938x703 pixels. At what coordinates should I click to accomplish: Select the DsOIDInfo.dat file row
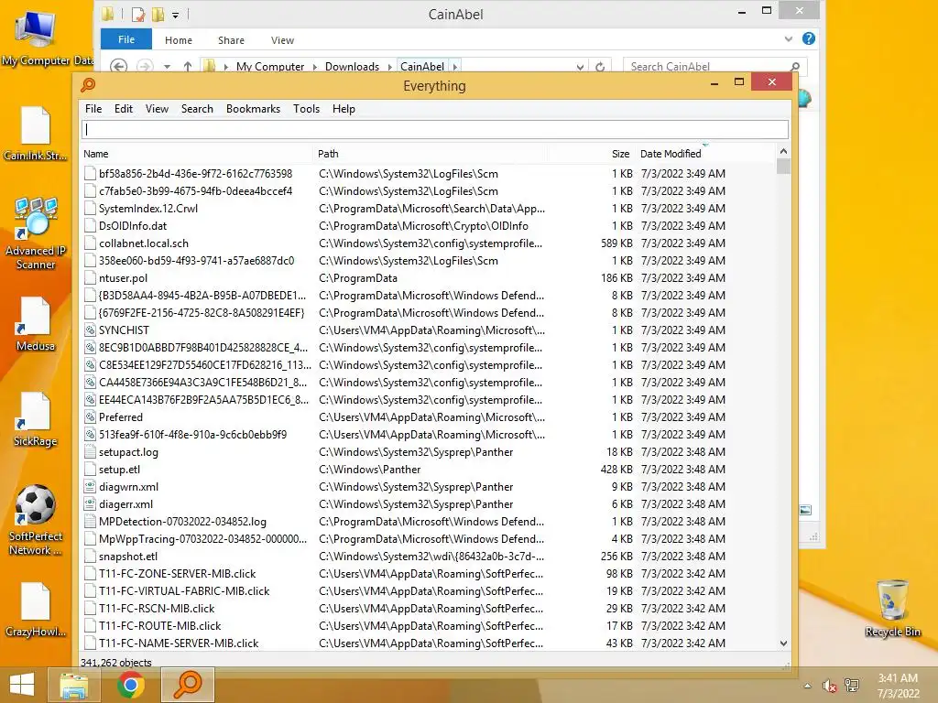(429, 226)
